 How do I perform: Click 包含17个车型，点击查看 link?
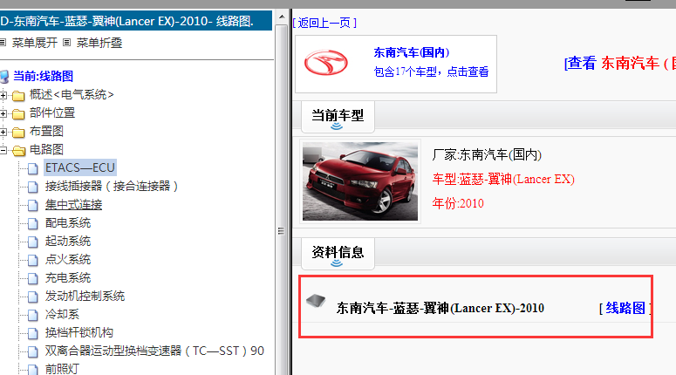point(431,72)
